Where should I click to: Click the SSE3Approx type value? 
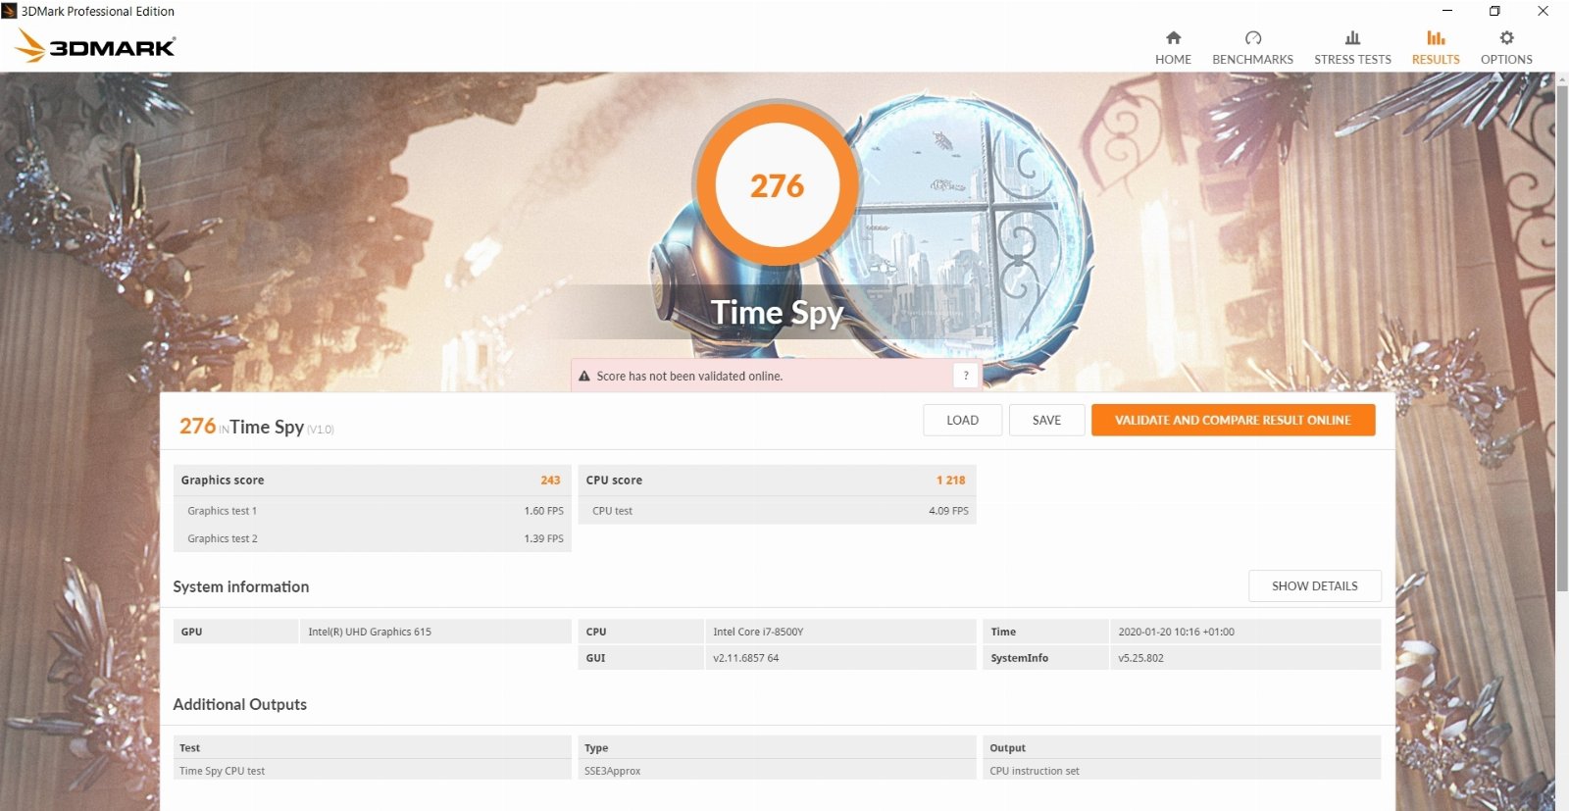coord(612,771)
